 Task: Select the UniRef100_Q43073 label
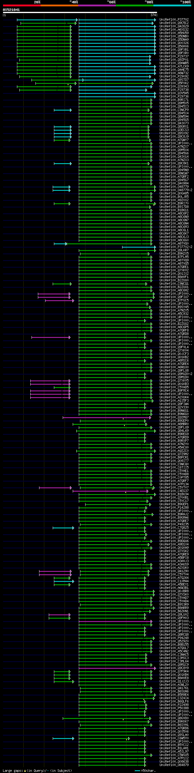(x=174, y=123)
